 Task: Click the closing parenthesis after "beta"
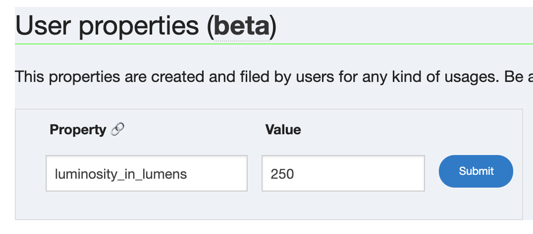click(x=273, y=27)
